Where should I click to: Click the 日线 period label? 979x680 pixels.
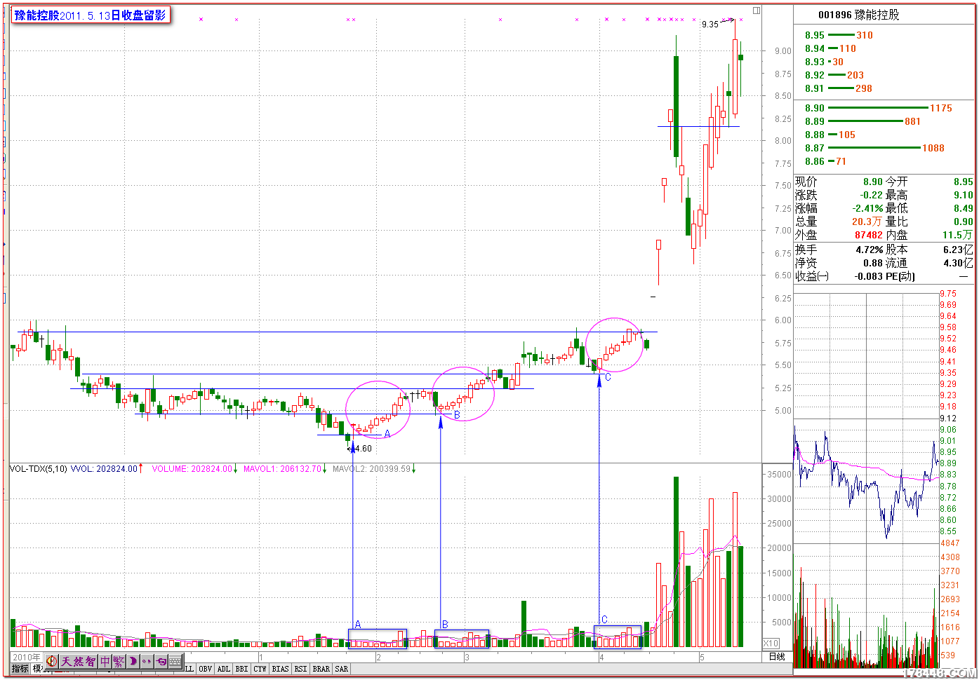[777, 657]
